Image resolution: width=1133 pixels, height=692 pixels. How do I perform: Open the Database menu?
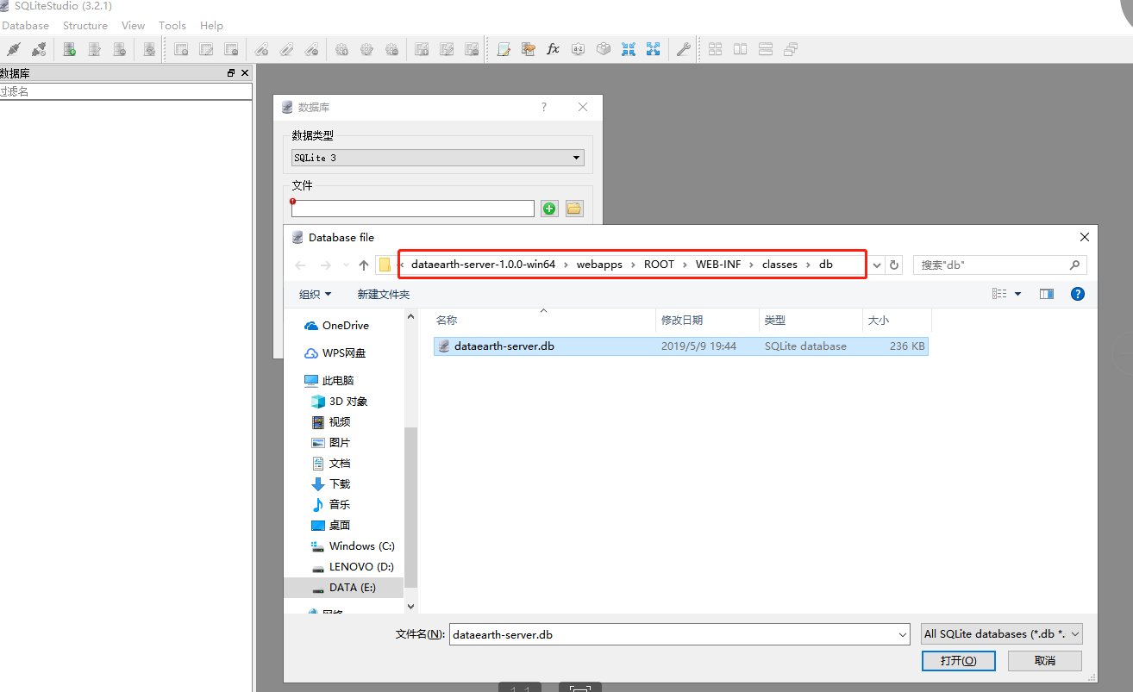26,26
